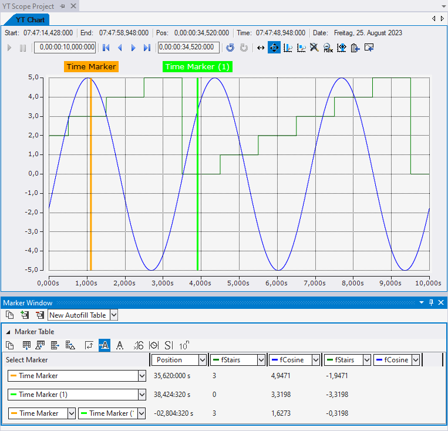Edit the 0,00:00:34,520:000 position field
The image size is (448, 431).
(x=189, y=47)
